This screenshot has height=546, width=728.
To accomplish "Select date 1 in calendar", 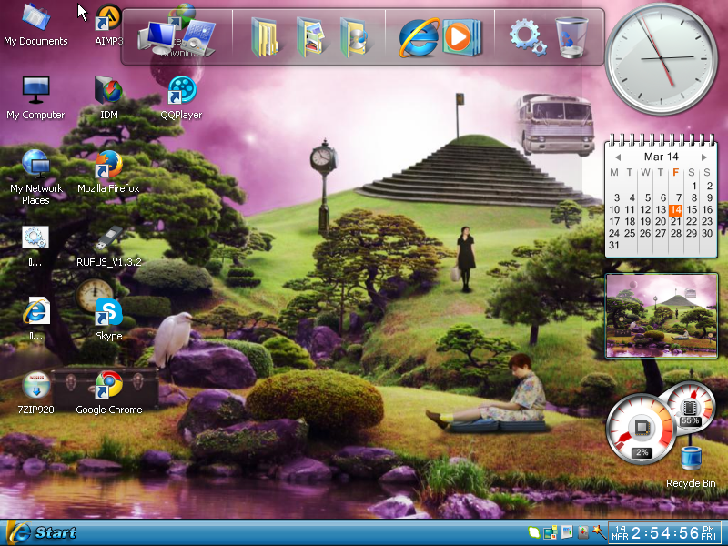I will [x=693, y=186].
